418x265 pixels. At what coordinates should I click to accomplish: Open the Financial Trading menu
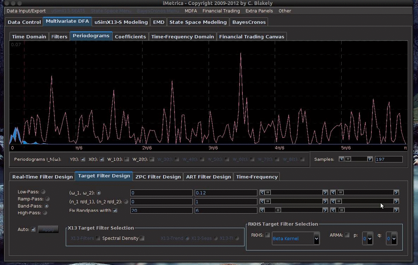[221, 11]
